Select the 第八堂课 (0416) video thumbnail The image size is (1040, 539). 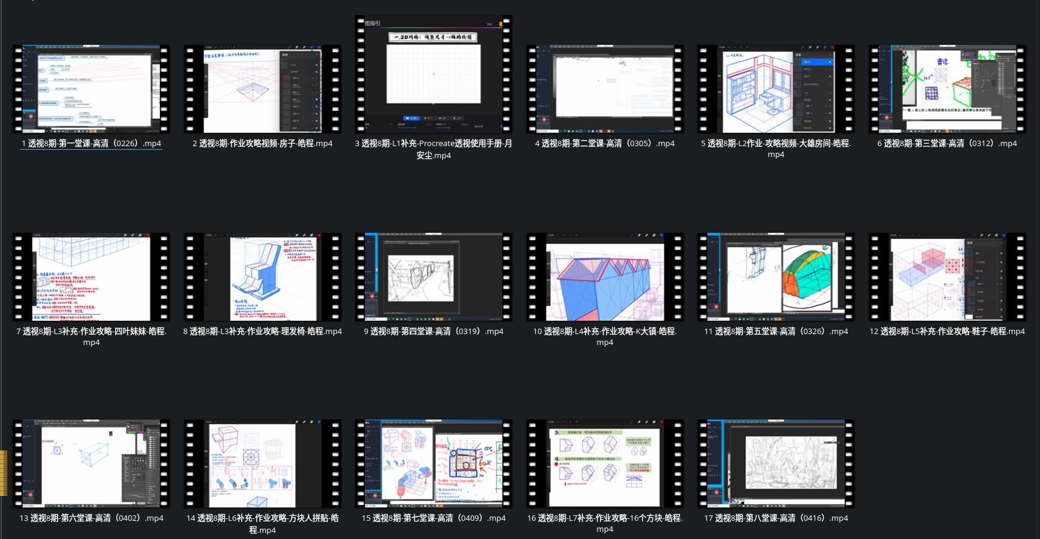point(776,463)
